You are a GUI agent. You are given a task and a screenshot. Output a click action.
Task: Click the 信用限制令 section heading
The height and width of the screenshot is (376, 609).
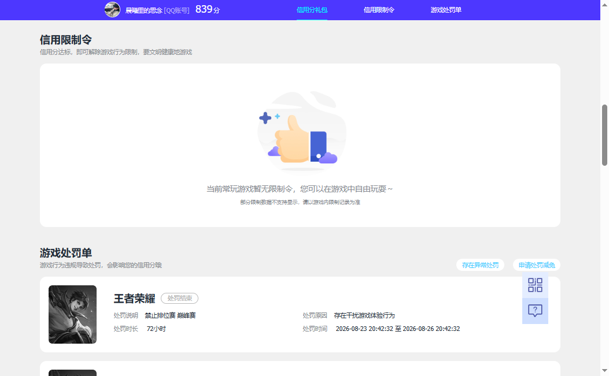65,40
